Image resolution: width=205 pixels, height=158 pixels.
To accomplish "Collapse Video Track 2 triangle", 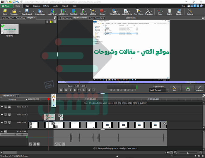I will (x=2, y=115).
